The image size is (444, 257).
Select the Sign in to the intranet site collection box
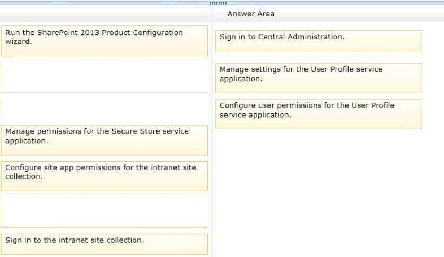click(x=104, y=244)
